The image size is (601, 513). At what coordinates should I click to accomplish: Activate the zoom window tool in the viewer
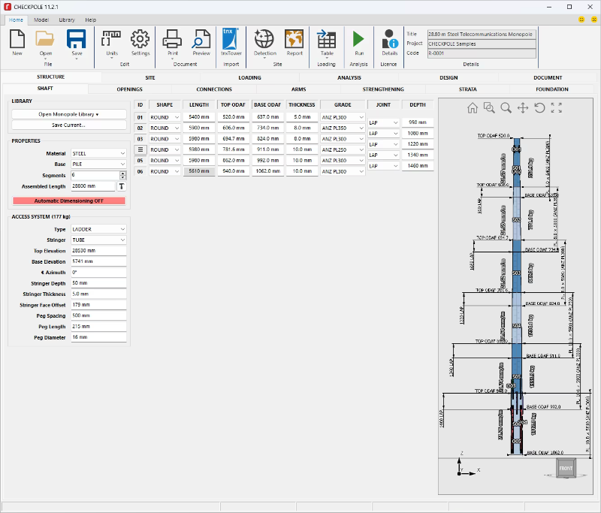tap(489, 108)
